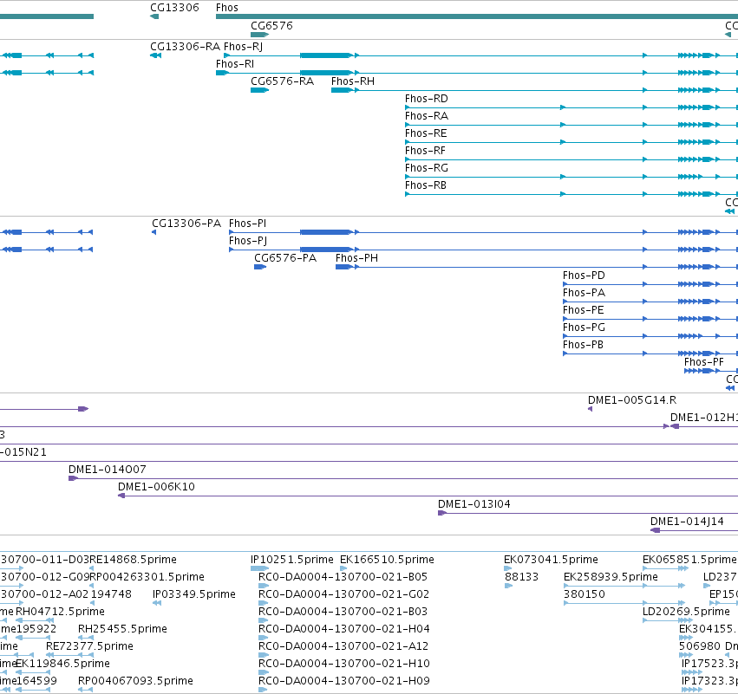This screenshot has height=694, width=738.
Task: Click the small CG13306 gene arrow glyph
Action: (154, 16)
